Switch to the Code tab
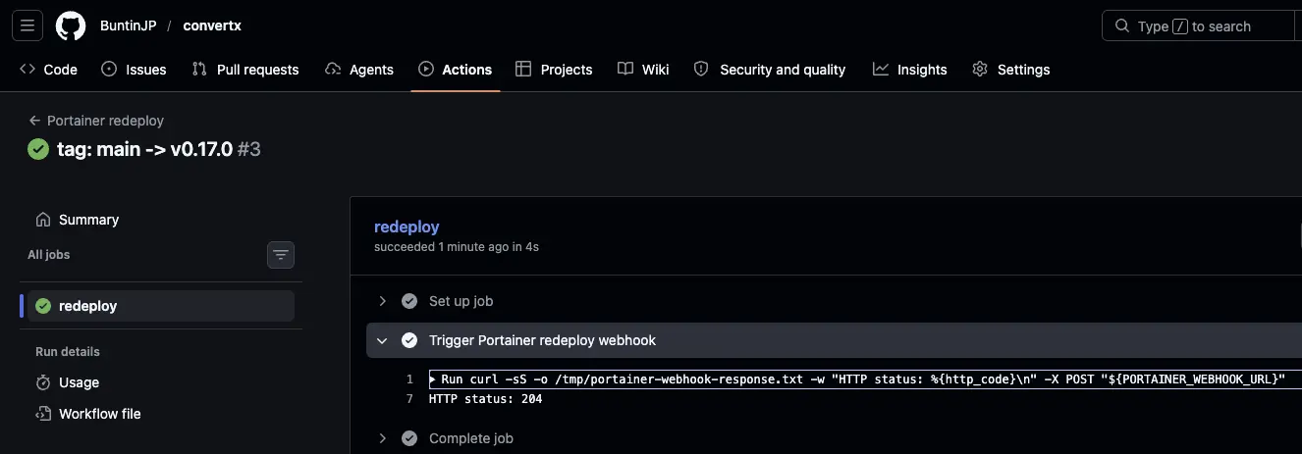 click(49, 69)
